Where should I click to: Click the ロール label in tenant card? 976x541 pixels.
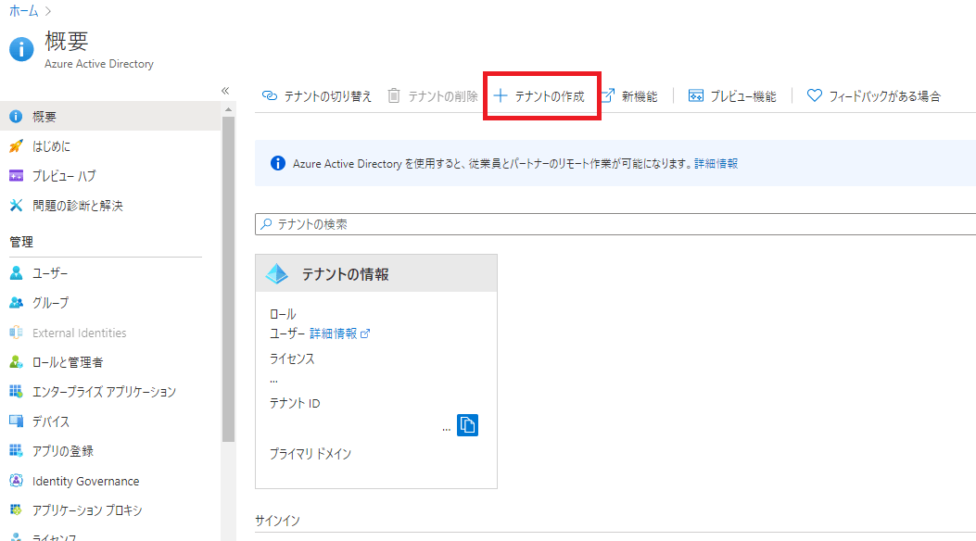283,314
